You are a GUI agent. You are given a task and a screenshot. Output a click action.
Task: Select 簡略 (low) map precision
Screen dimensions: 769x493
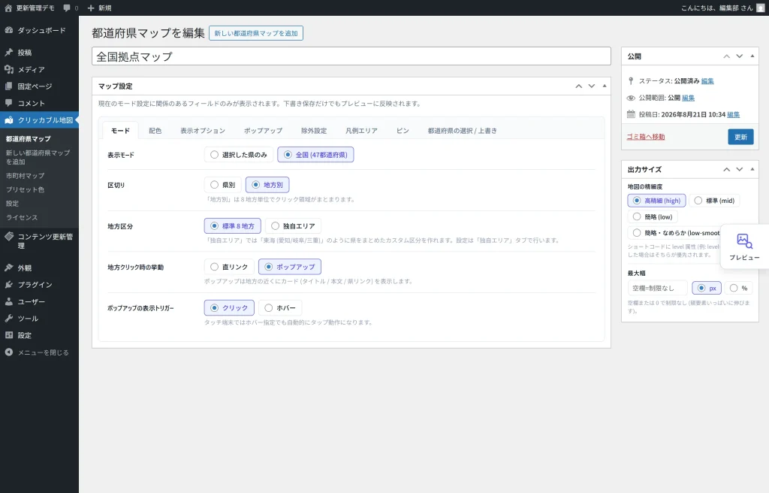(653, 216)
